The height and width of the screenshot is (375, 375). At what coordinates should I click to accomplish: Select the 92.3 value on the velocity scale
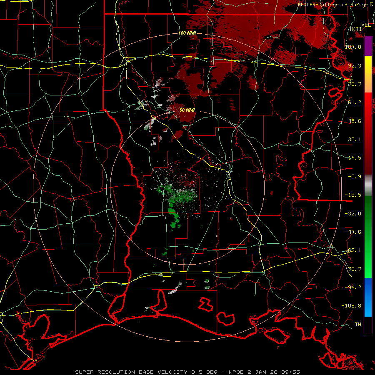(x=355, y=65)
